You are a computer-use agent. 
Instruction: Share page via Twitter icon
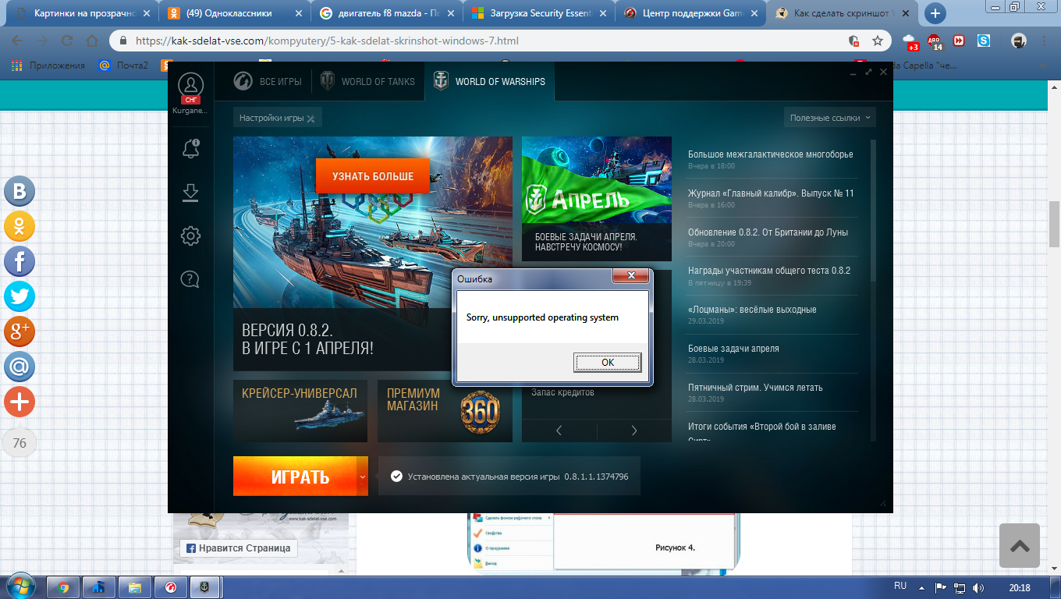point(20,297)
